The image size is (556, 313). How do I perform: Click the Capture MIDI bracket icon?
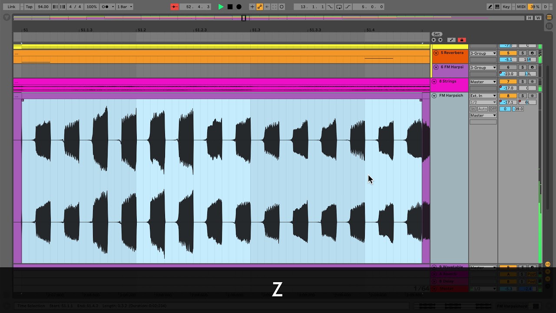pyautogui.click(x=274, y=7)
